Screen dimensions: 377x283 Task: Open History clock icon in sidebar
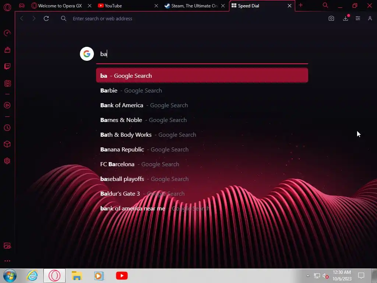(x=7, y=127)
